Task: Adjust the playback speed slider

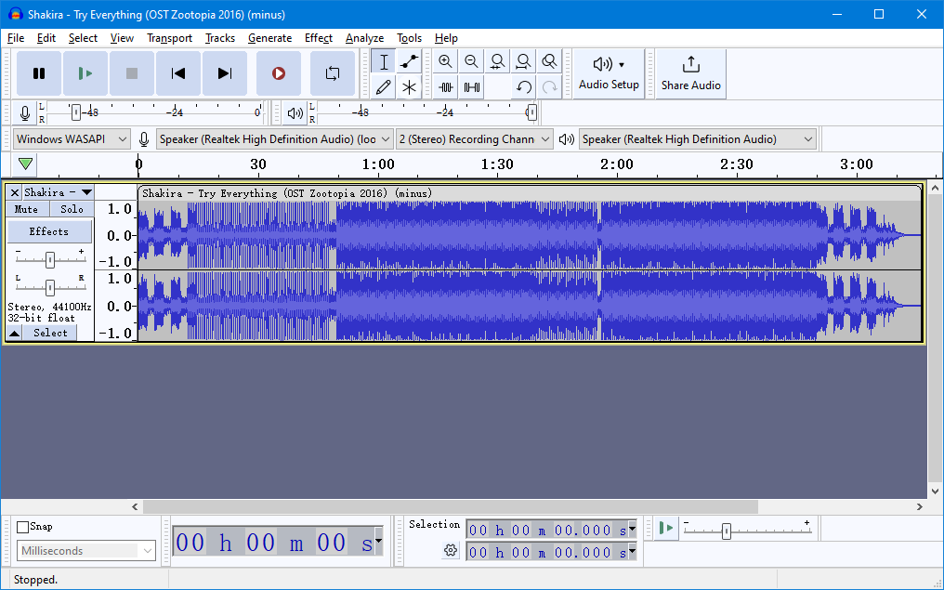Action: tap(726, 531)
